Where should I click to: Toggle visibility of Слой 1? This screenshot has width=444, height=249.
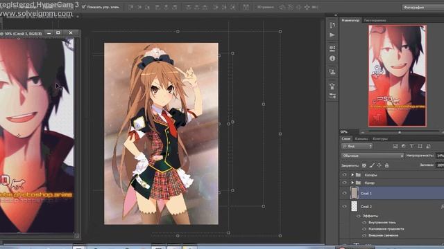tap(344, 194)
